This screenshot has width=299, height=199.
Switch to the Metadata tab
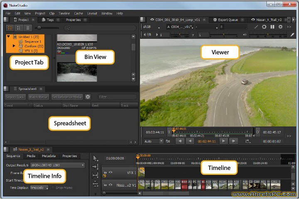49,156
